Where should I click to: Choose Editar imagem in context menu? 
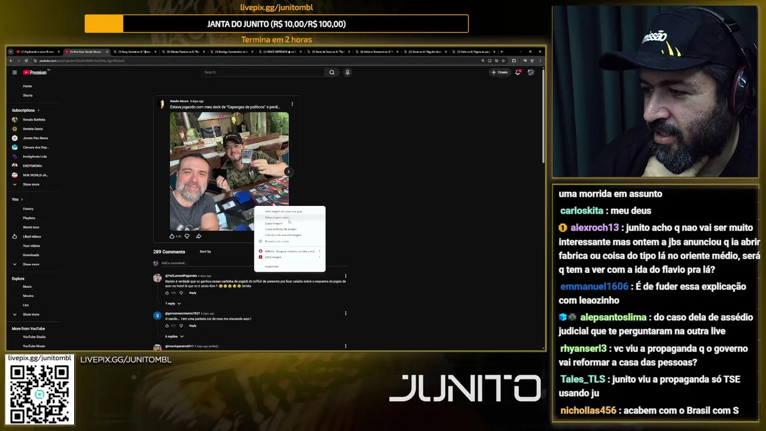[290, 257]
